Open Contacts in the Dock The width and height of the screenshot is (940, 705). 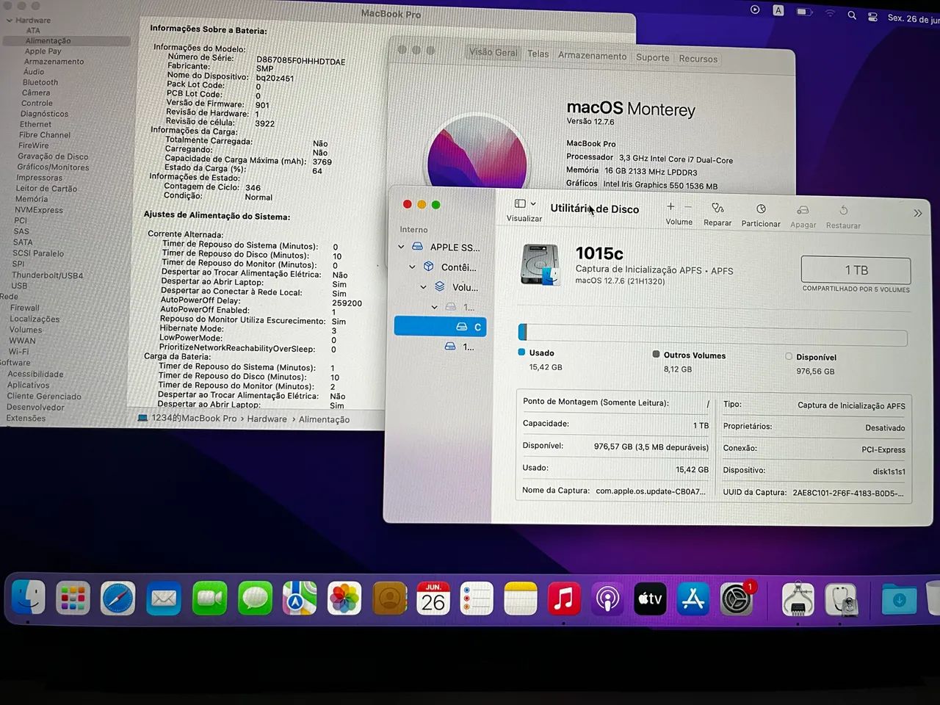click(390, 599)
